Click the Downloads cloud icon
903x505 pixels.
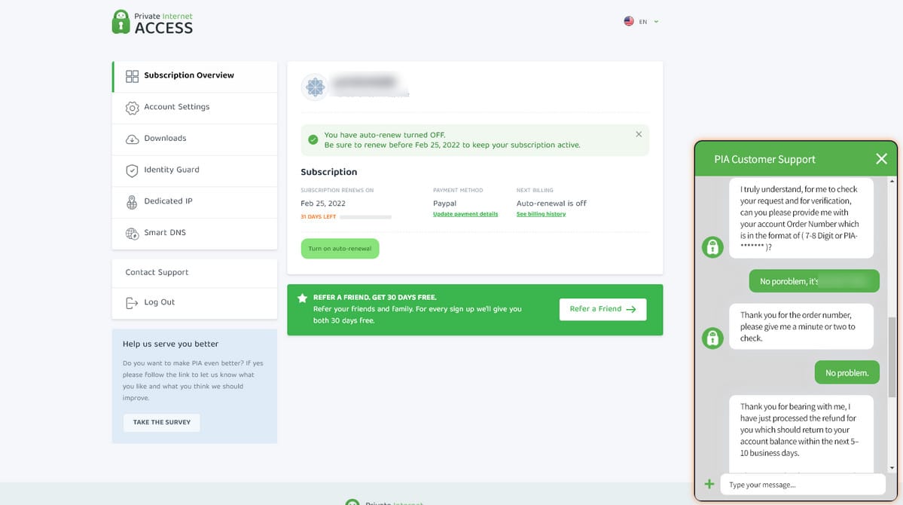132,139
